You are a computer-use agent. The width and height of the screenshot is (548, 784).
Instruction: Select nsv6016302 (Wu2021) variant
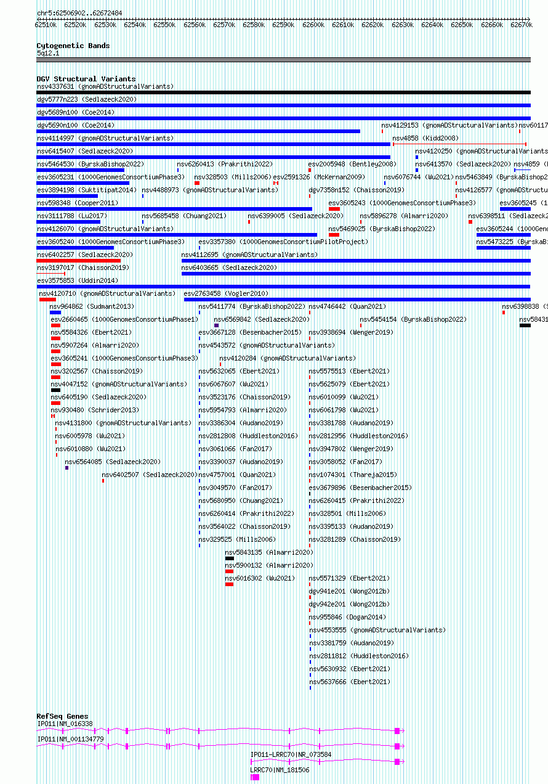point(260,578)
